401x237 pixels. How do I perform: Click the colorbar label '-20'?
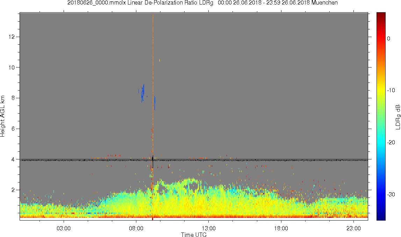click(x=391, y=142)
